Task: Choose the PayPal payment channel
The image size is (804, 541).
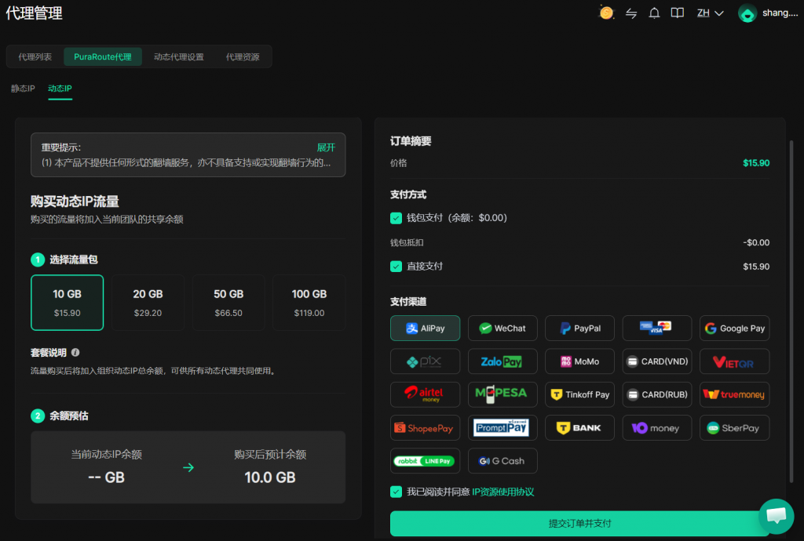Action: pos(579,328)
